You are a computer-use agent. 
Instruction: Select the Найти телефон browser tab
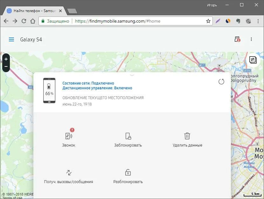[x=35, y=11]
